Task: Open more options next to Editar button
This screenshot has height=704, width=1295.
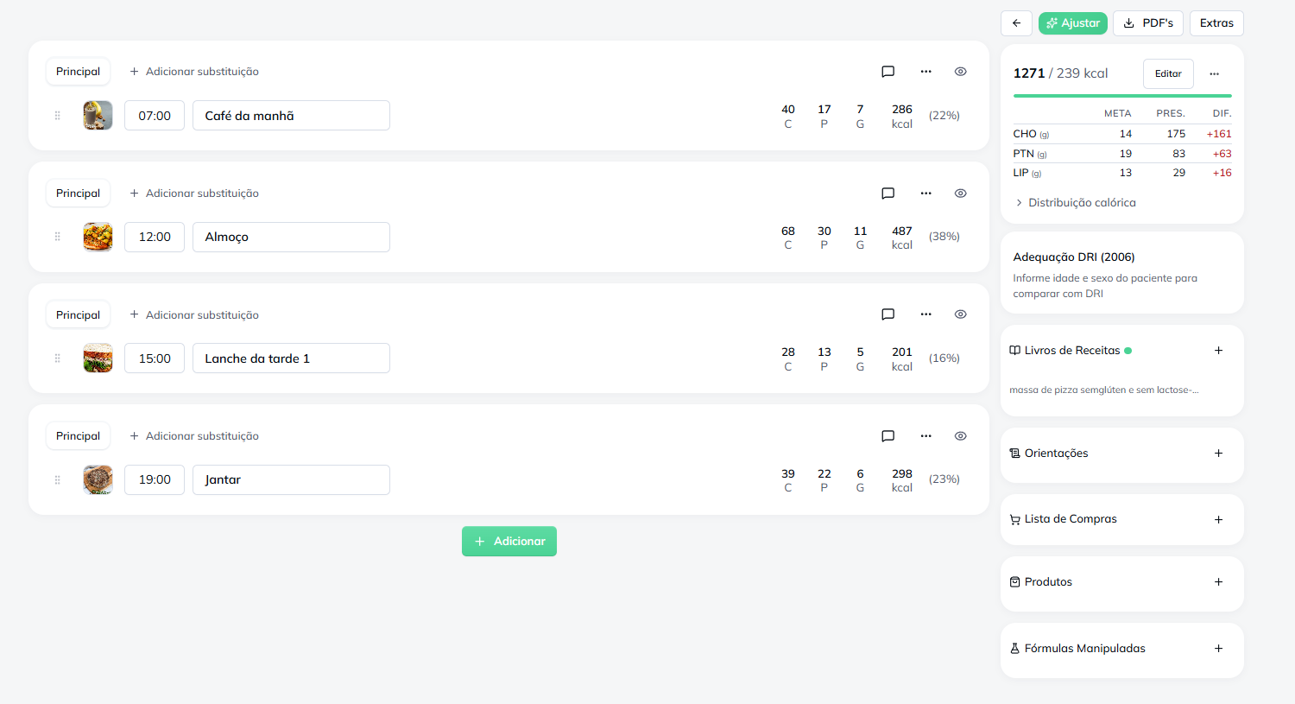Action: coord(1214,74)
